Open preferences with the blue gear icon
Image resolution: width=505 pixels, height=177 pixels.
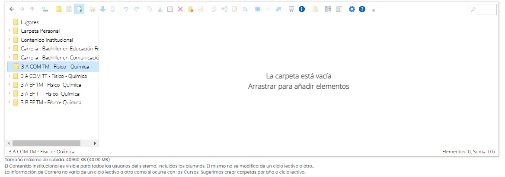pyautogui.click(x=352, y=9)
